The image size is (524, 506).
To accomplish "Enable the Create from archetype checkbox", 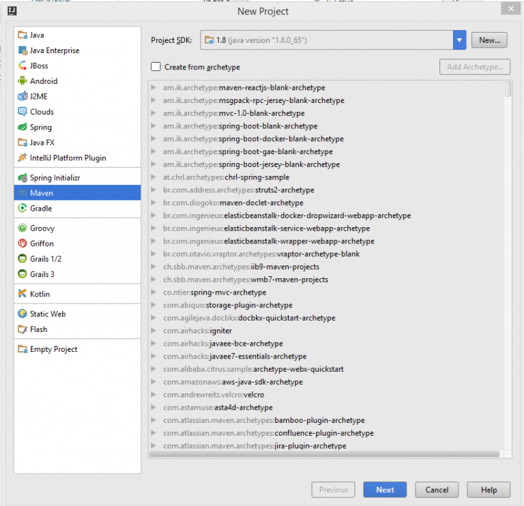I will [x=156, y=67].
